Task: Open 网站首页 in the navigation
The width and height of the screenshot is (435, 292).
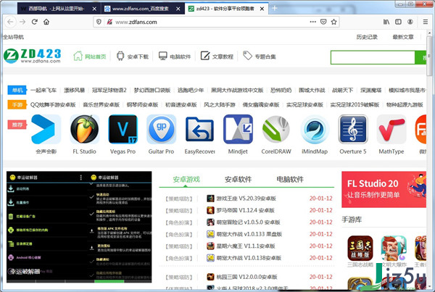Action: click(x=90, y=57)
